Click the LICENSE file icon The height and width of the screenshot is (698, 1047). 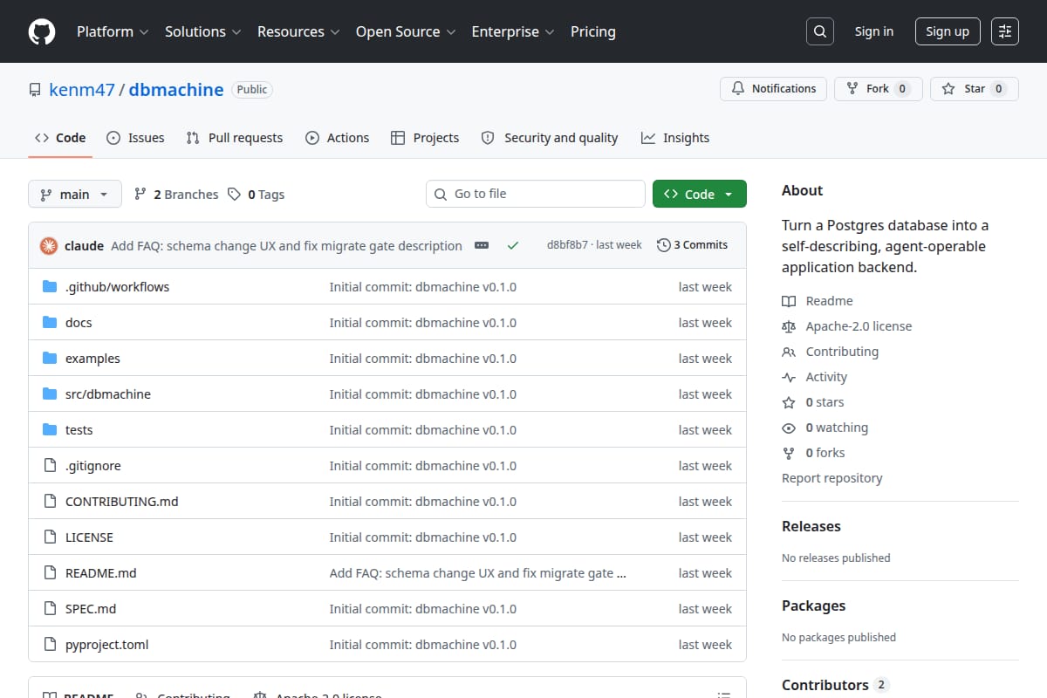coord(50,537)
